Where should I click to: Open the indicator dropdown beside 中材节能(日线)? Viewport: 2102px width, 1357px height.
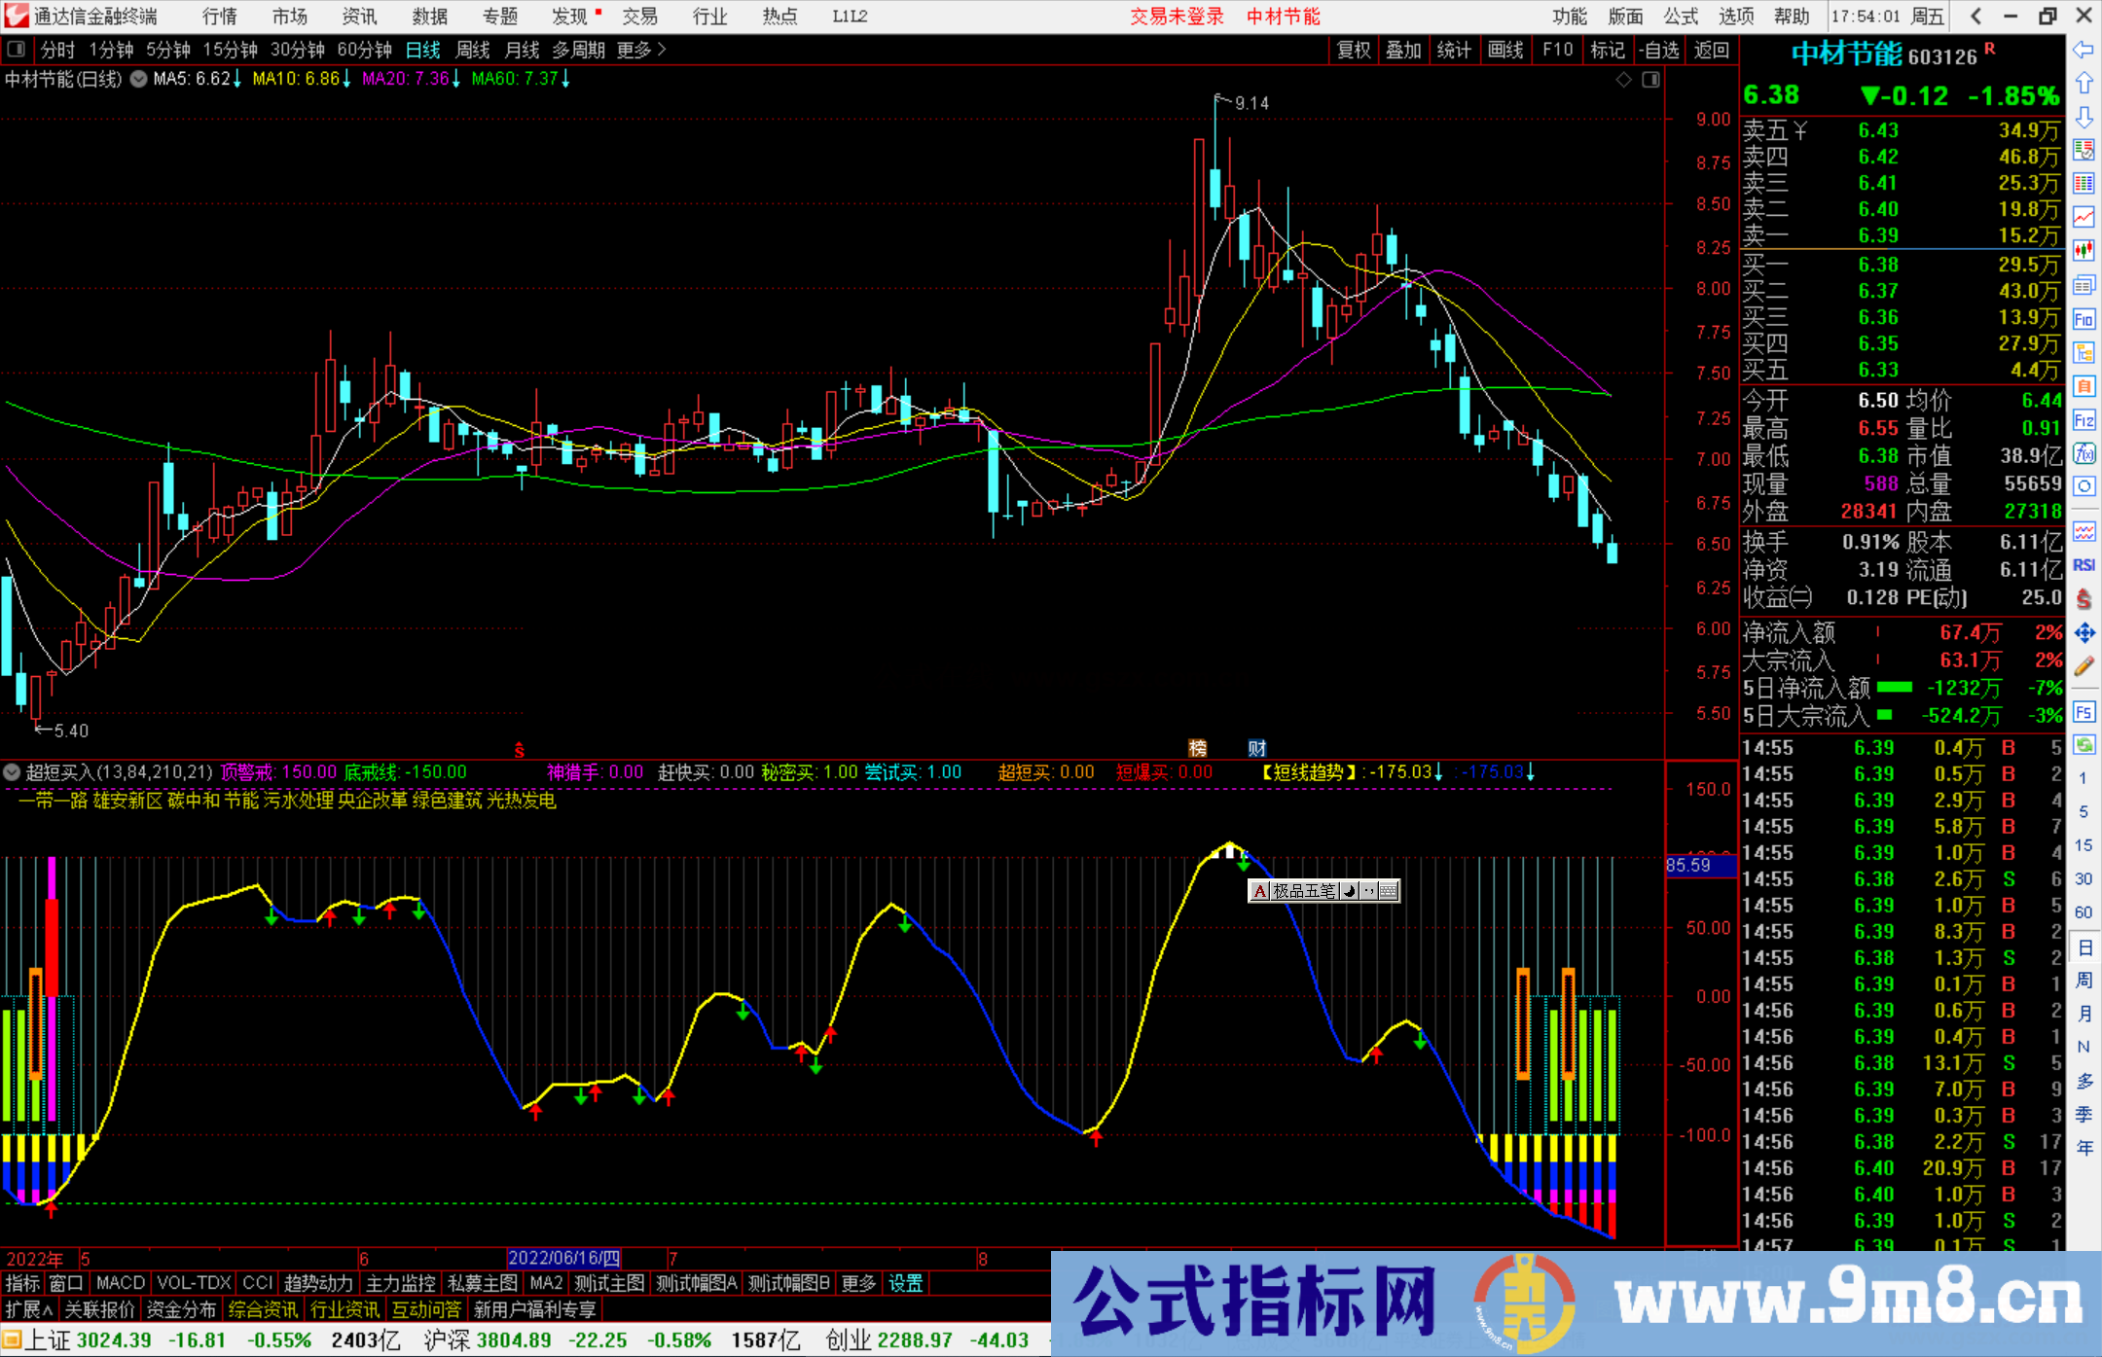[138, 80]
